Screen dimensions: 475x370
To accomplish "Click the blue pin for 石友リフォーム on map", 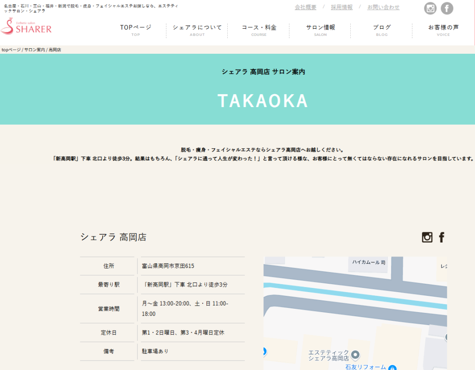I will pos(392,368).
